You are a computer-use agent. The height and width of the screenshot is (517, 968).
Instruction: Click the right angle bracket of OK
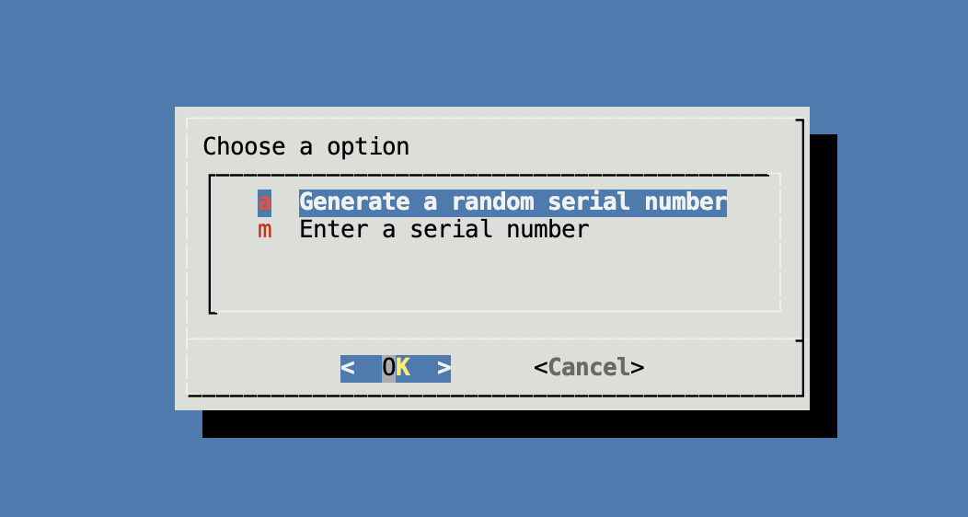pos(444,368)
